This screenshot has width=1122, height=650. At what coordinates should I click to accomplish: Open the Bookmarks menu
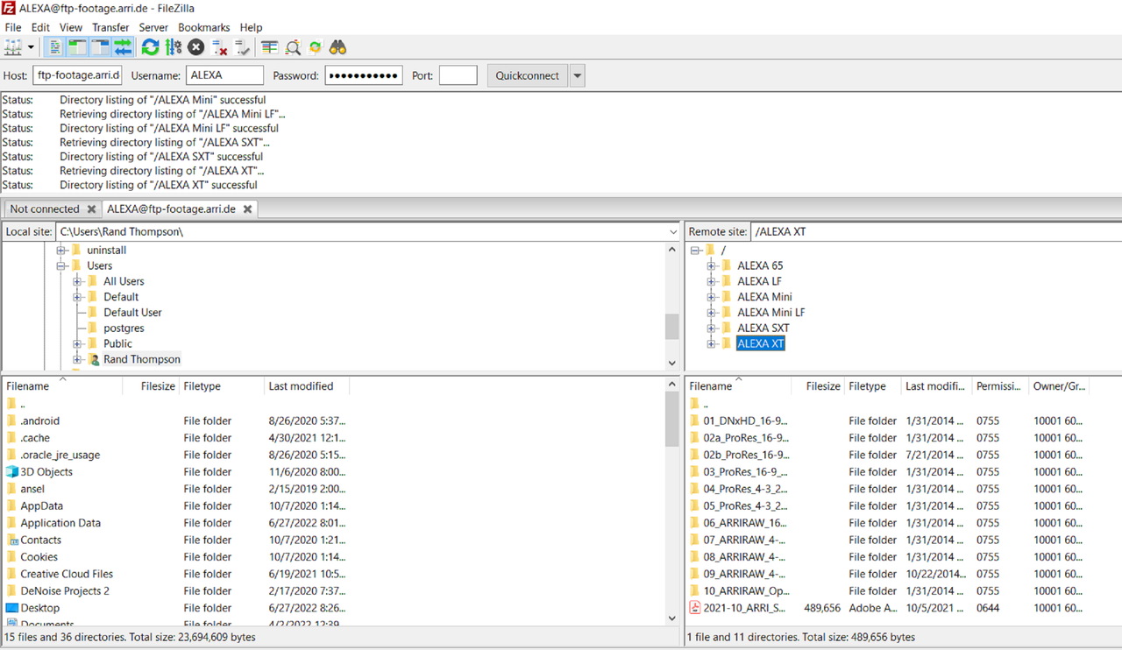(x=204, y=27)
